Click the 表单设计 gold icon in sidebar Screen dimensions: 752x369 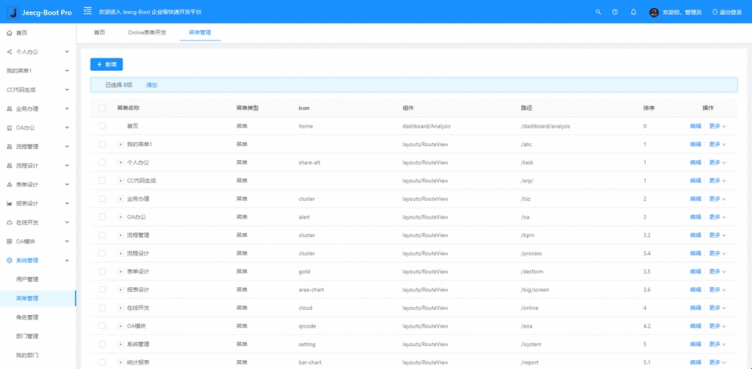pos(10,184)
